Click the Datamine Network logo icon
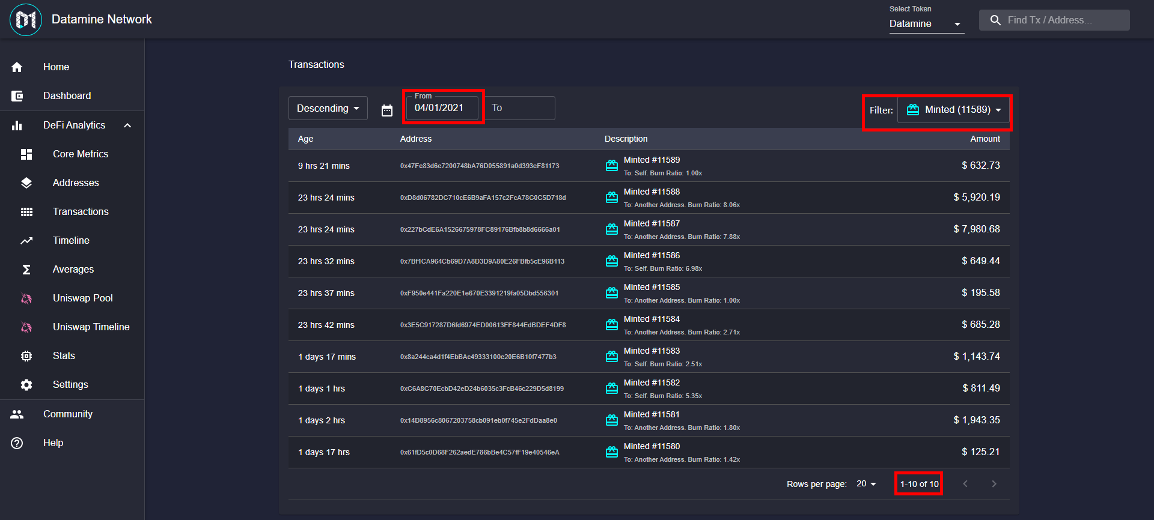Image resolution: width=1154 pixels, height=520 pixels. (x=26, y=20)
